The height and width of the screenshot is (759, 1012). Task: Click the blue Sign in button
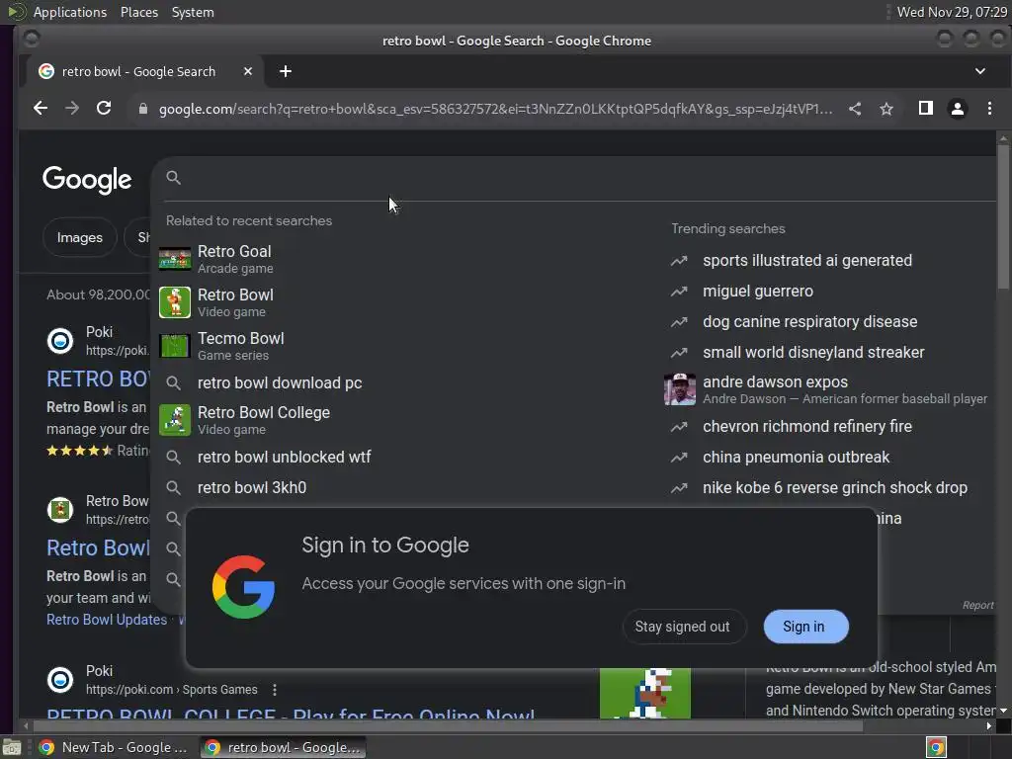point(804,627)
